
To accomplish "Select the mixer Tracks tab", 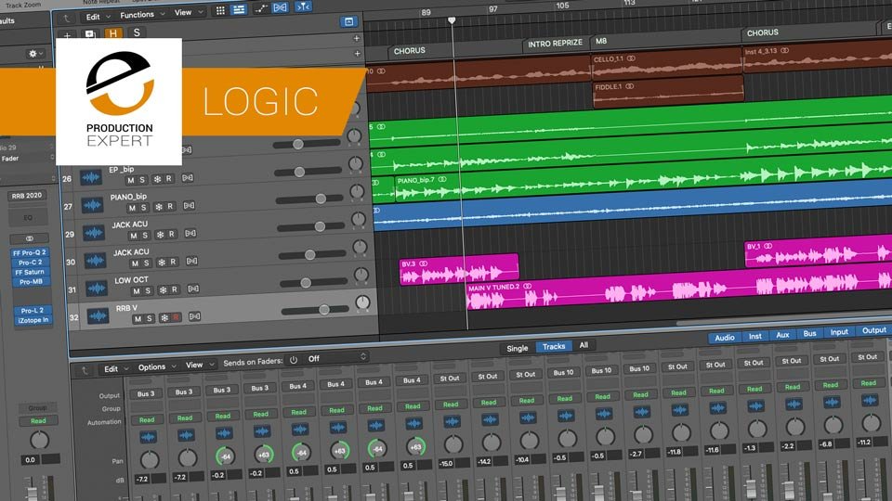I will [554, 346].
